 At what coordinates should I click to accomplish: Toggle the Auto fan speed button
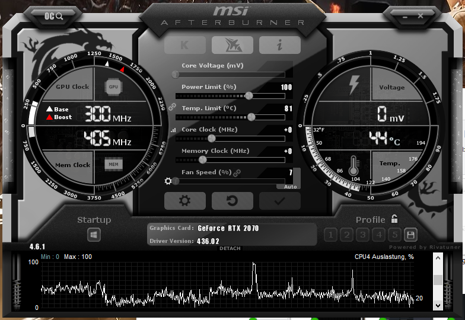[x=290, y=187]
